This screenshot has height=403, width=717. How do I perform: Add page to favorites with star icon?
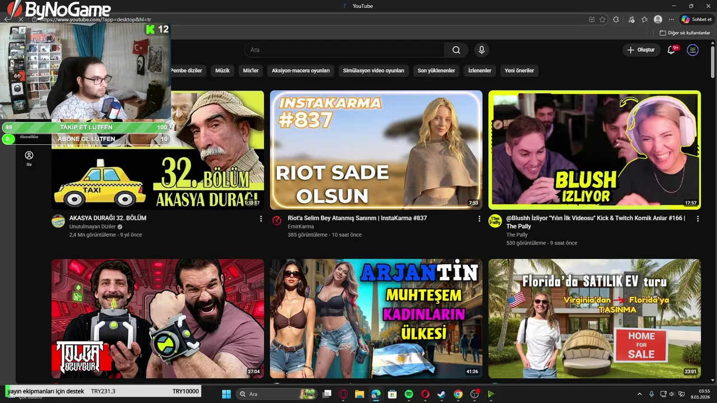click(x=603, y=19)
